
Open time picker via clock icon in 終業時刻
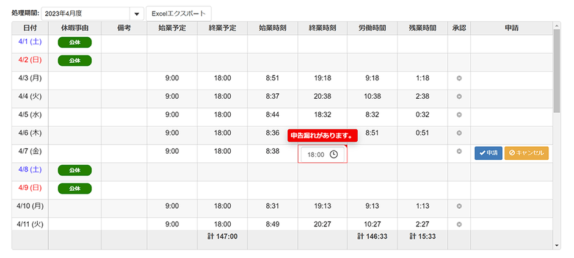point(333,154)
